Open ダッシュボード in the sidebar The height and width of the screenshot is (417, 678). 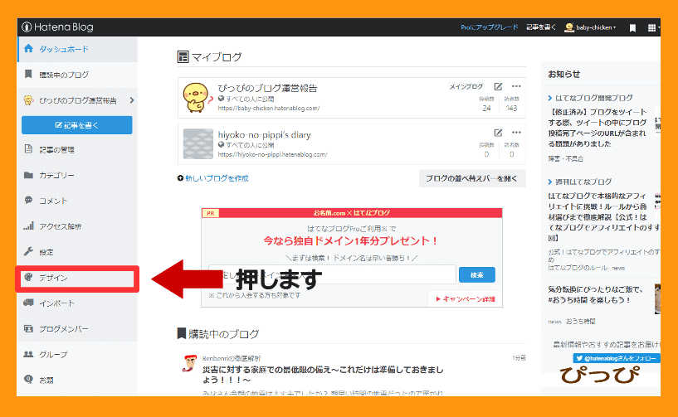(x=78, y=49)
